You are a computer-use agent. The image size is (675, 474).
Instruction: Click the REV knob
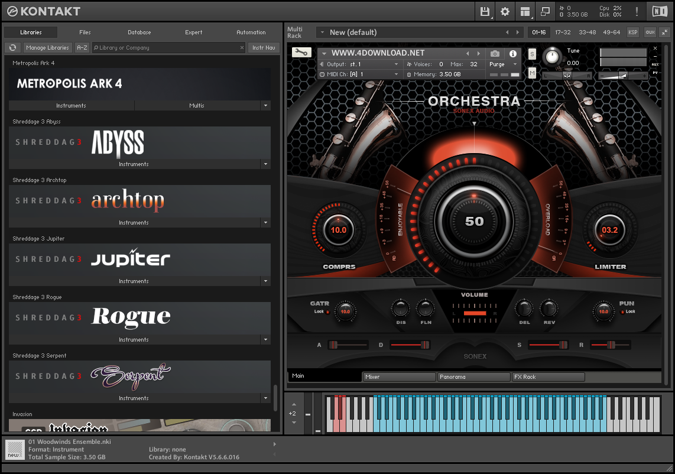click(x=549, y=309)
